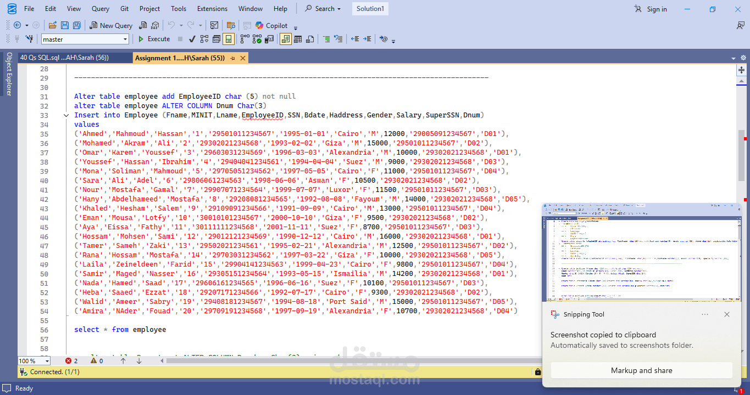This screenshot has height=395, width=750.
Task: Open the master database dropdown
Action: point(125,39)
